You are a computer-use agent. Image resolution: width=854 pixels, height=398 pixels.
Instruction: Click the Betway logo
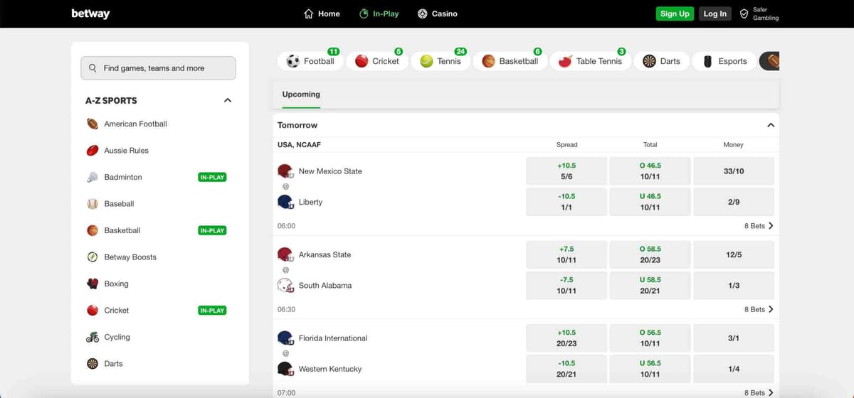[x=90, y=14]
